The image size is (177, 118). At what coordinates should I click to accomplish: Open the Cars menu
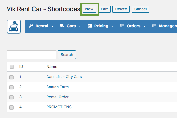pos(71,26)
